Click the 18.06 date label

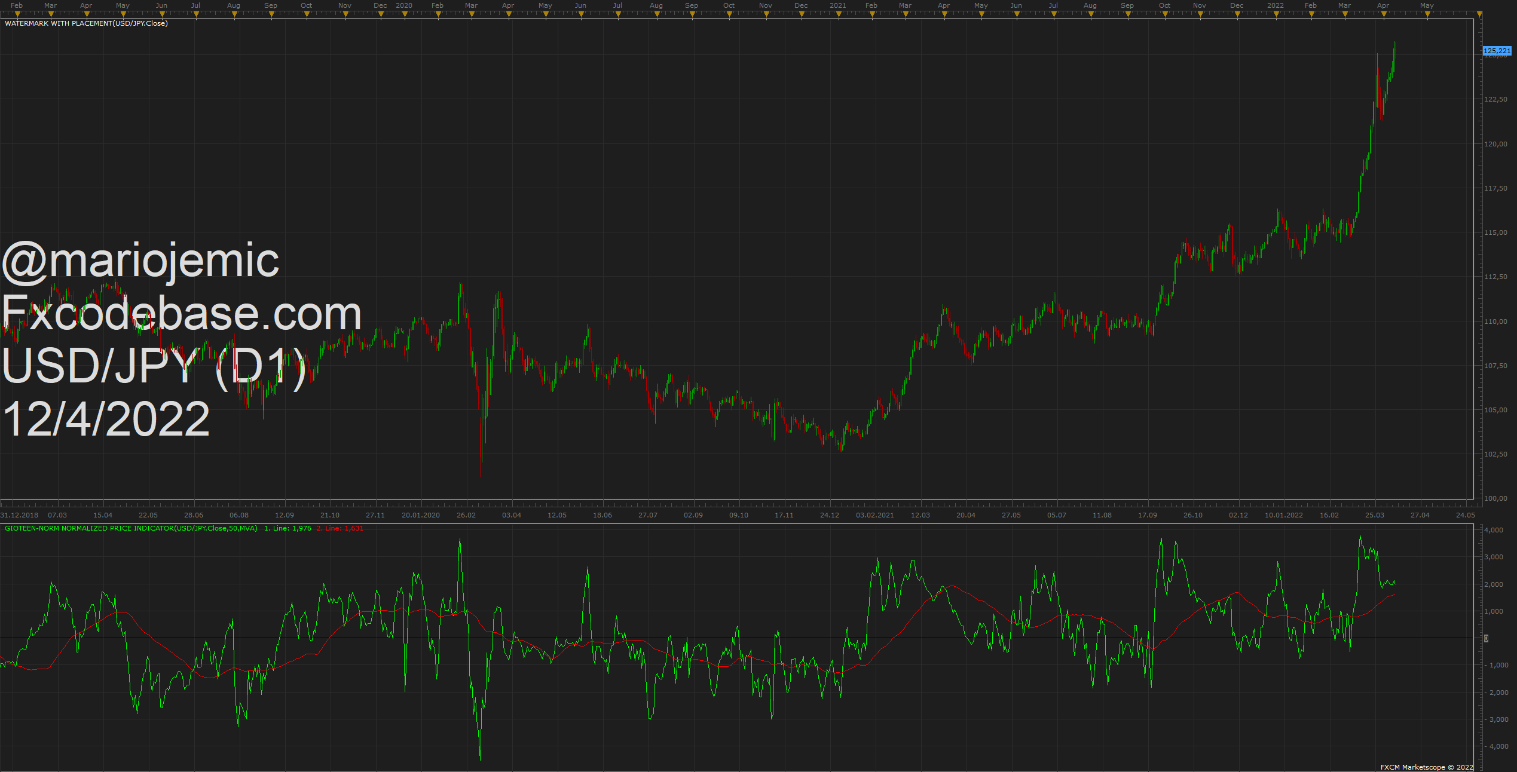(602, 515)
